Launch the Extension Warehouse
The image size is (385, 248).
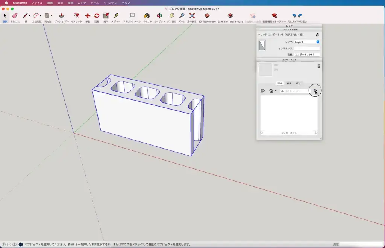[230, 16]
